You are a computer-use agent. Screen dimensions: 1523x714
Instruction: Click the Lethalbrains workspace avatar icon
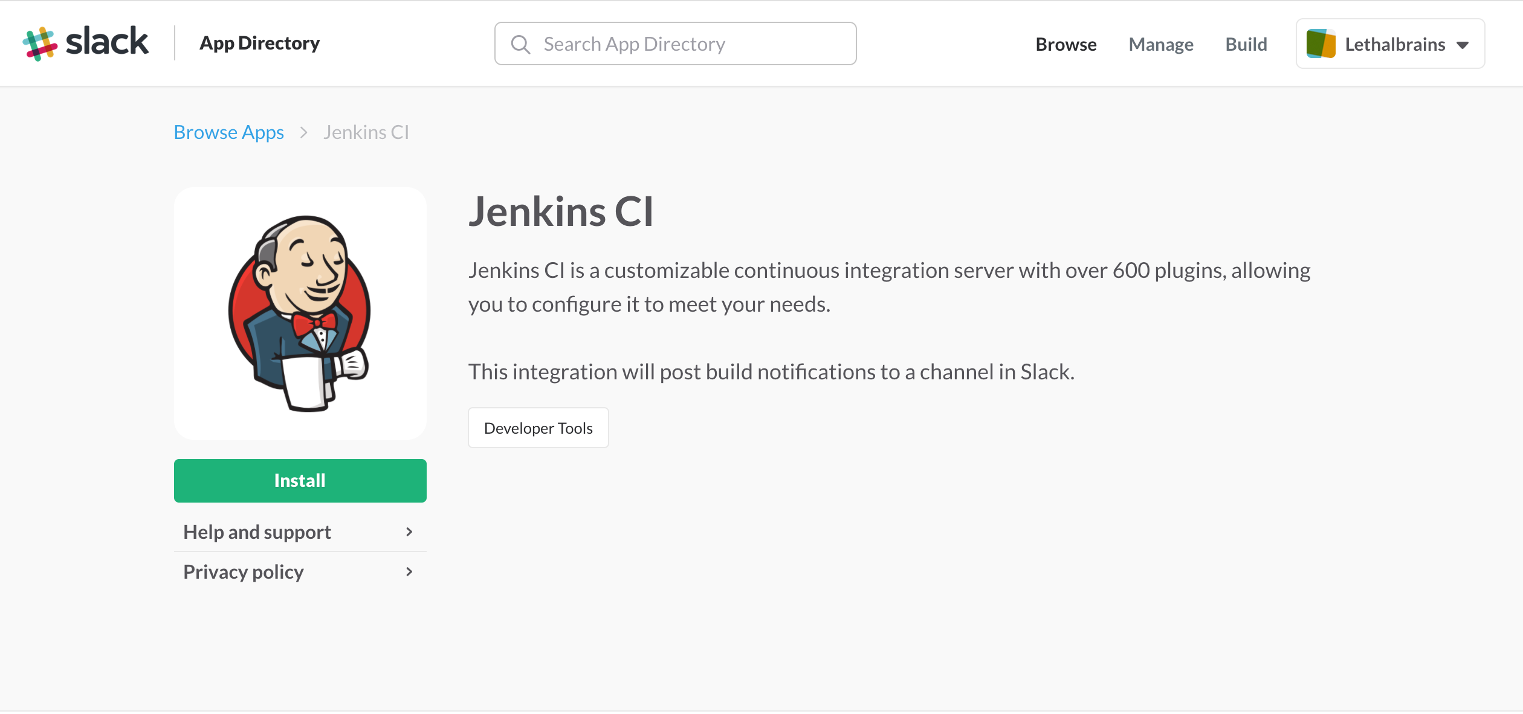point(1321,43)
